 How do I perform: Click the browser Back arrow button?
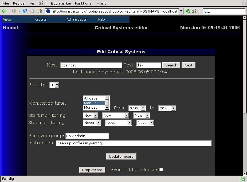tap(4, 11)
